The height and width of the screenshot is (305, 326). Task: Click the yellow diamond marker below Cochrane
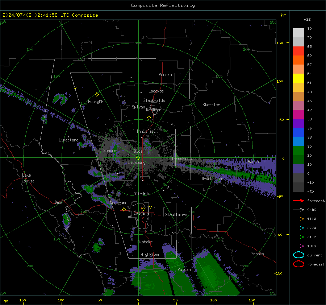tap(124, 210)
